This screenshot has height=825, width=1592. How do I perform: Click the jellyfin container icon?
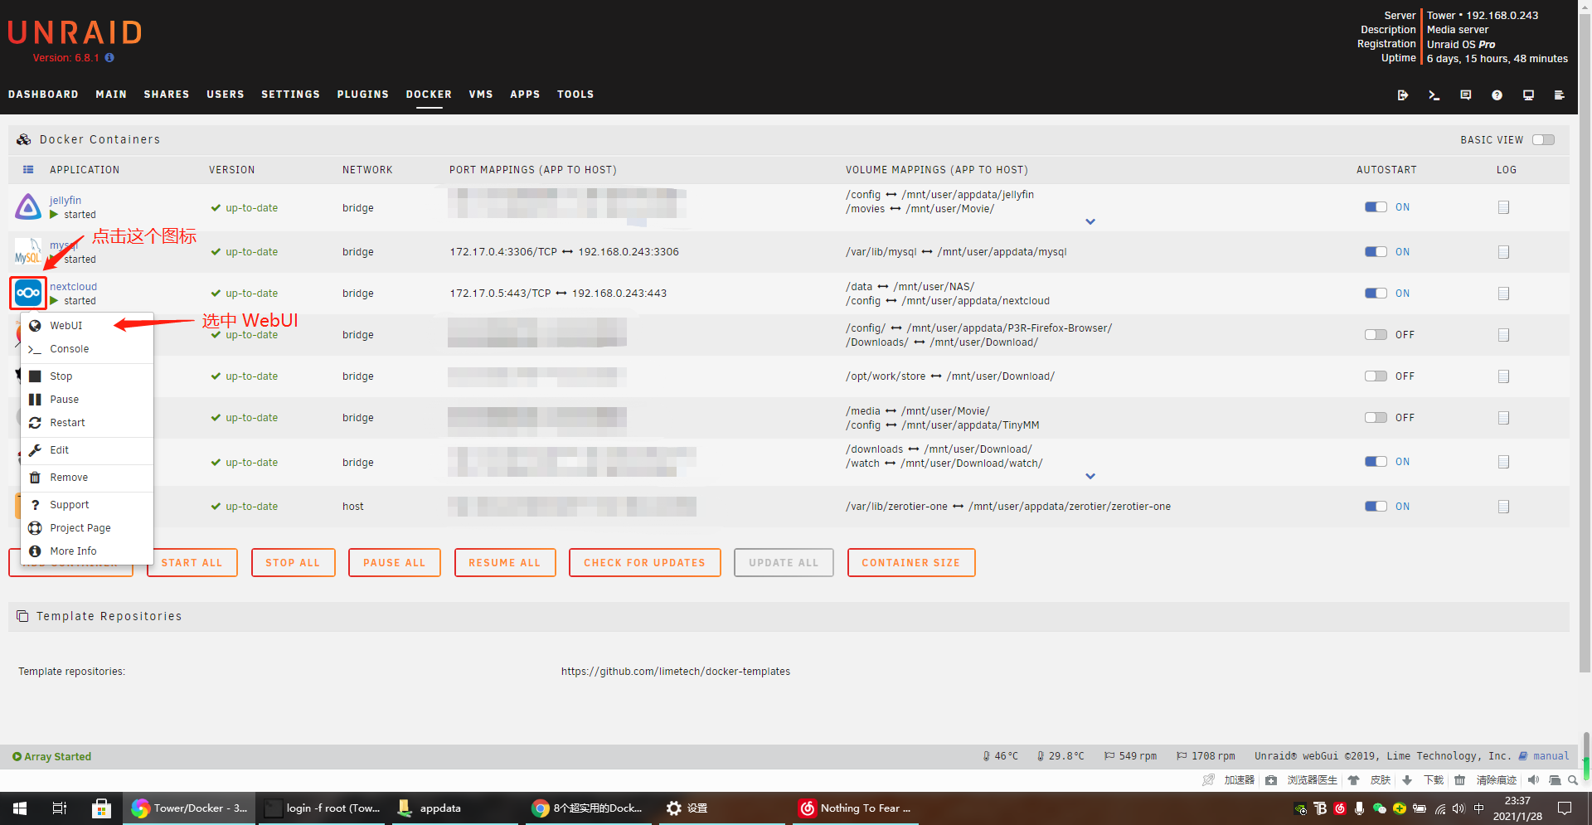click(27, 206)
